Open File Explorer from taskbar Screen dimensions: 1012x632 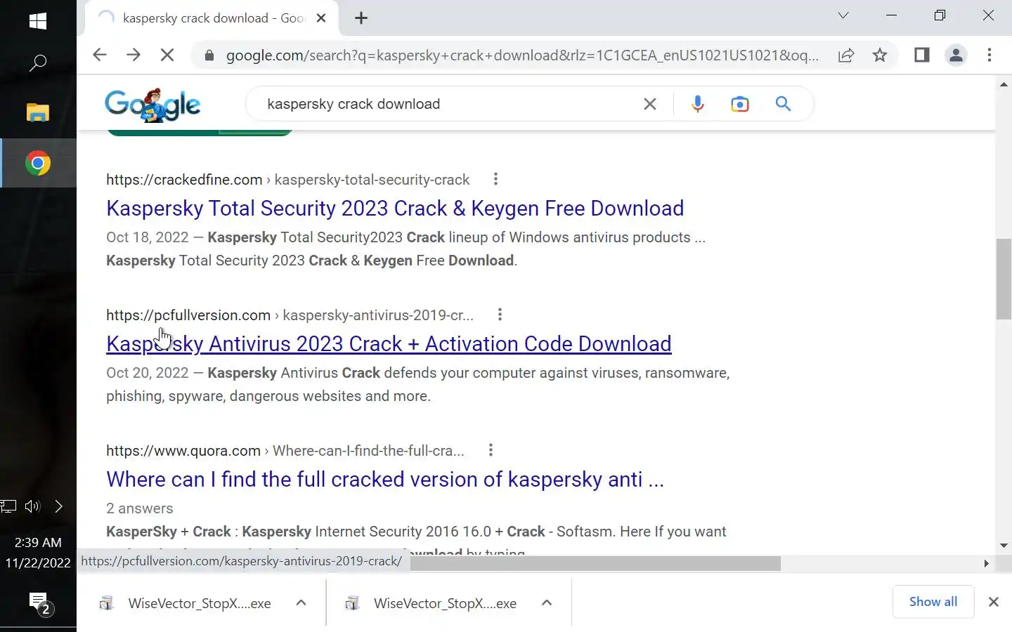[x=38, y=112]
